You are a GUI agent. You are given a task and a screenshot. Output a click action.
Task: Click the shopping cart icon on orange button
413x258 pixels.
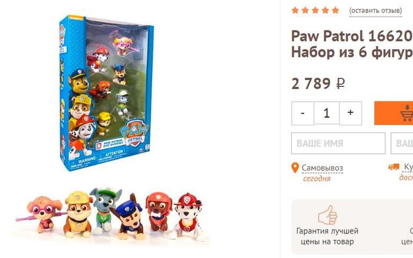(407, 113)
